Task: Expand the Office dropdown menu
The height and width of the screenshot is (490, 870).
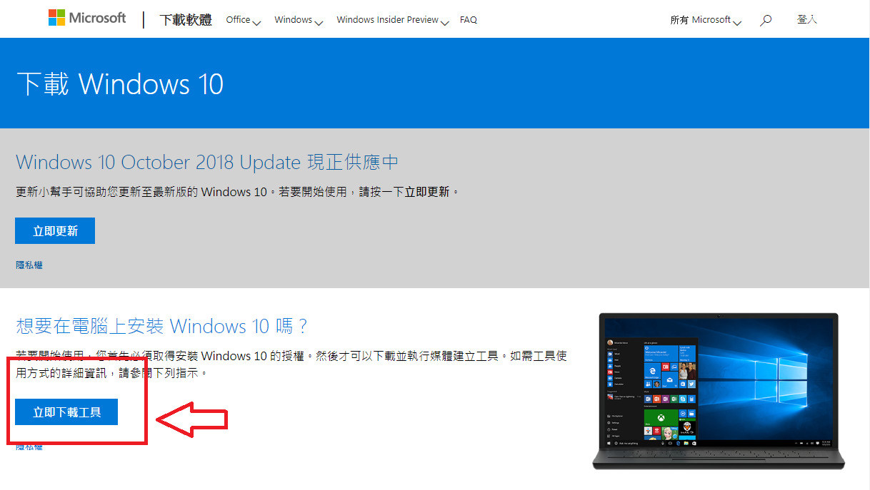Action: pyautogui.click(x=243, y=20)
